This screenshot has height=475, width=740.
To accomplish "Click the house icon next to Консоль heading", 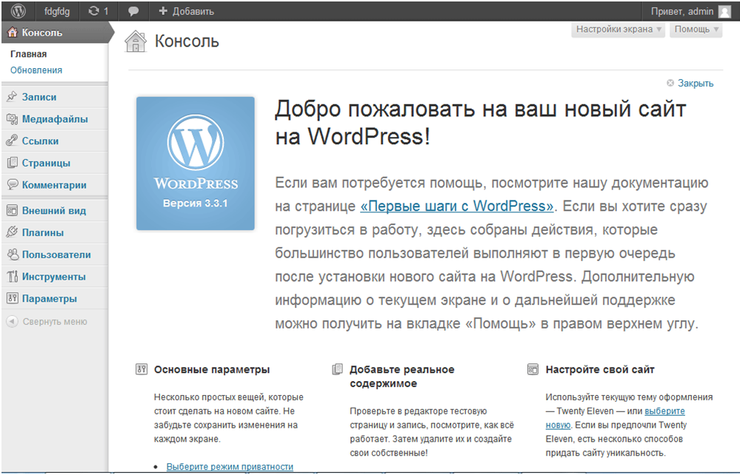I will [x=136, y=41].
